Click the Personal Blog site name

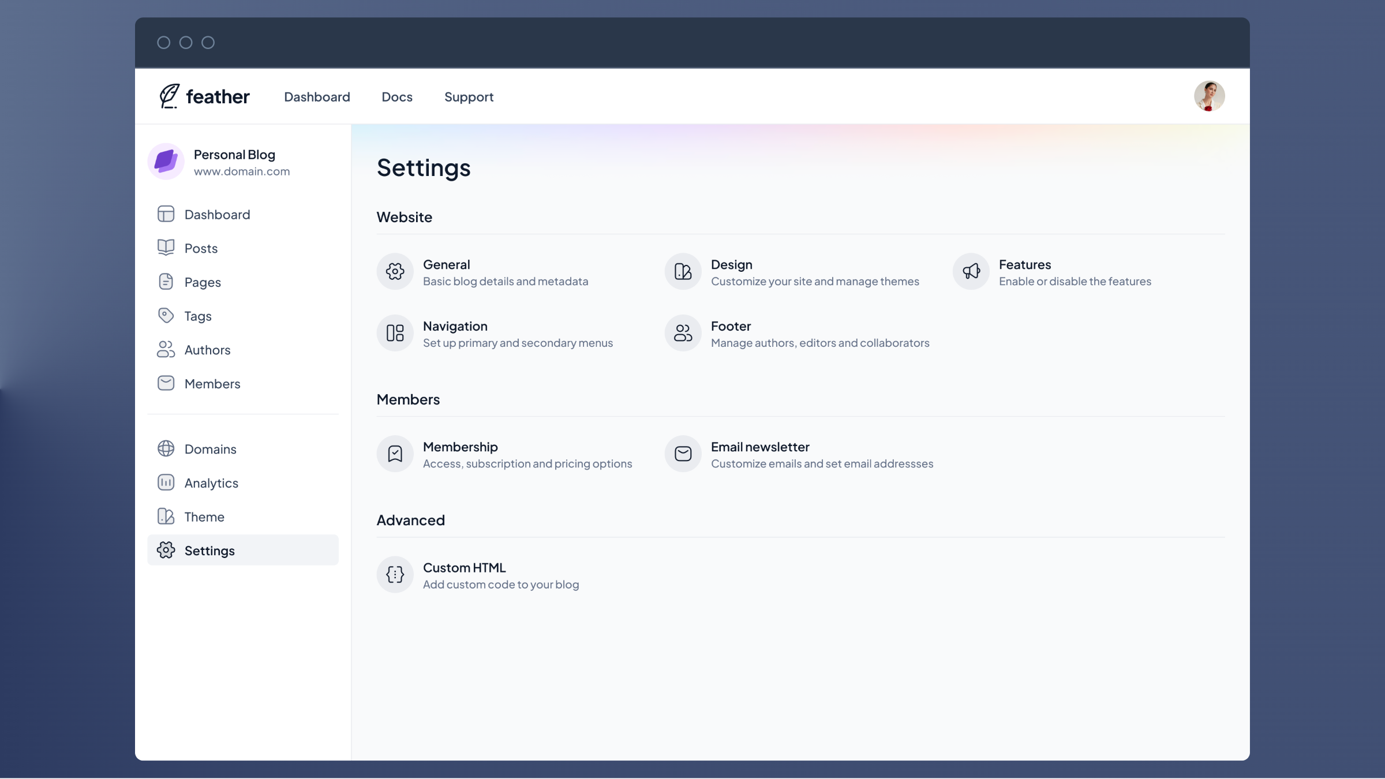[x=234, y=155]
